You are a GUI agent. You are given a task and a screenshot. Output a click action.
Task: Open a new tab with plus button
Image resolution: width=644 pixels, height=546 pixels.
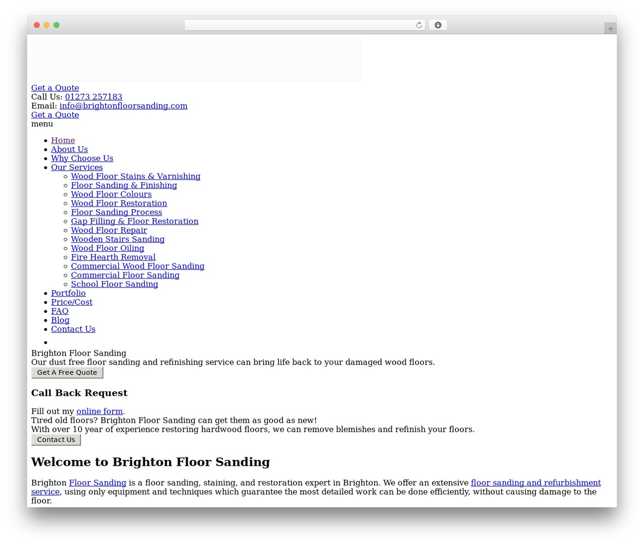(x=610, y=29)
